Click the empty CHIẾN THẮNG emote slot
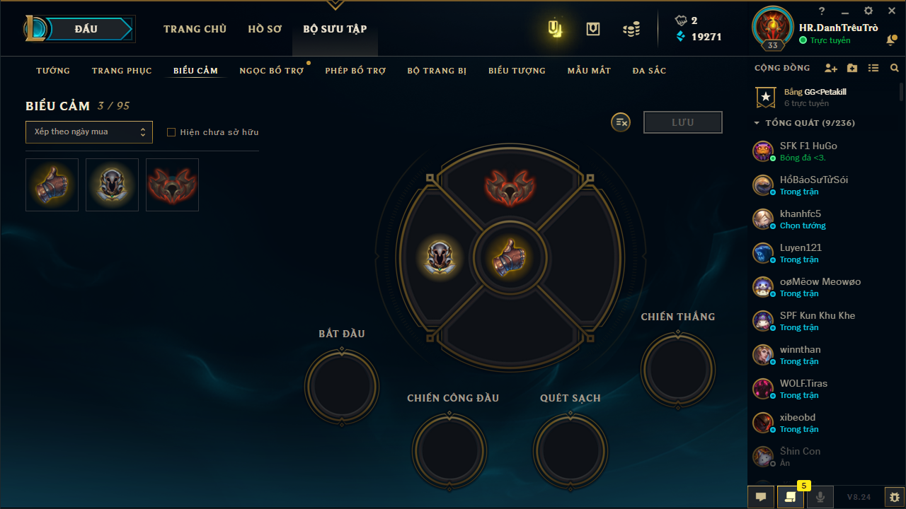Screen dimensions: 906x509 point(678,369)
